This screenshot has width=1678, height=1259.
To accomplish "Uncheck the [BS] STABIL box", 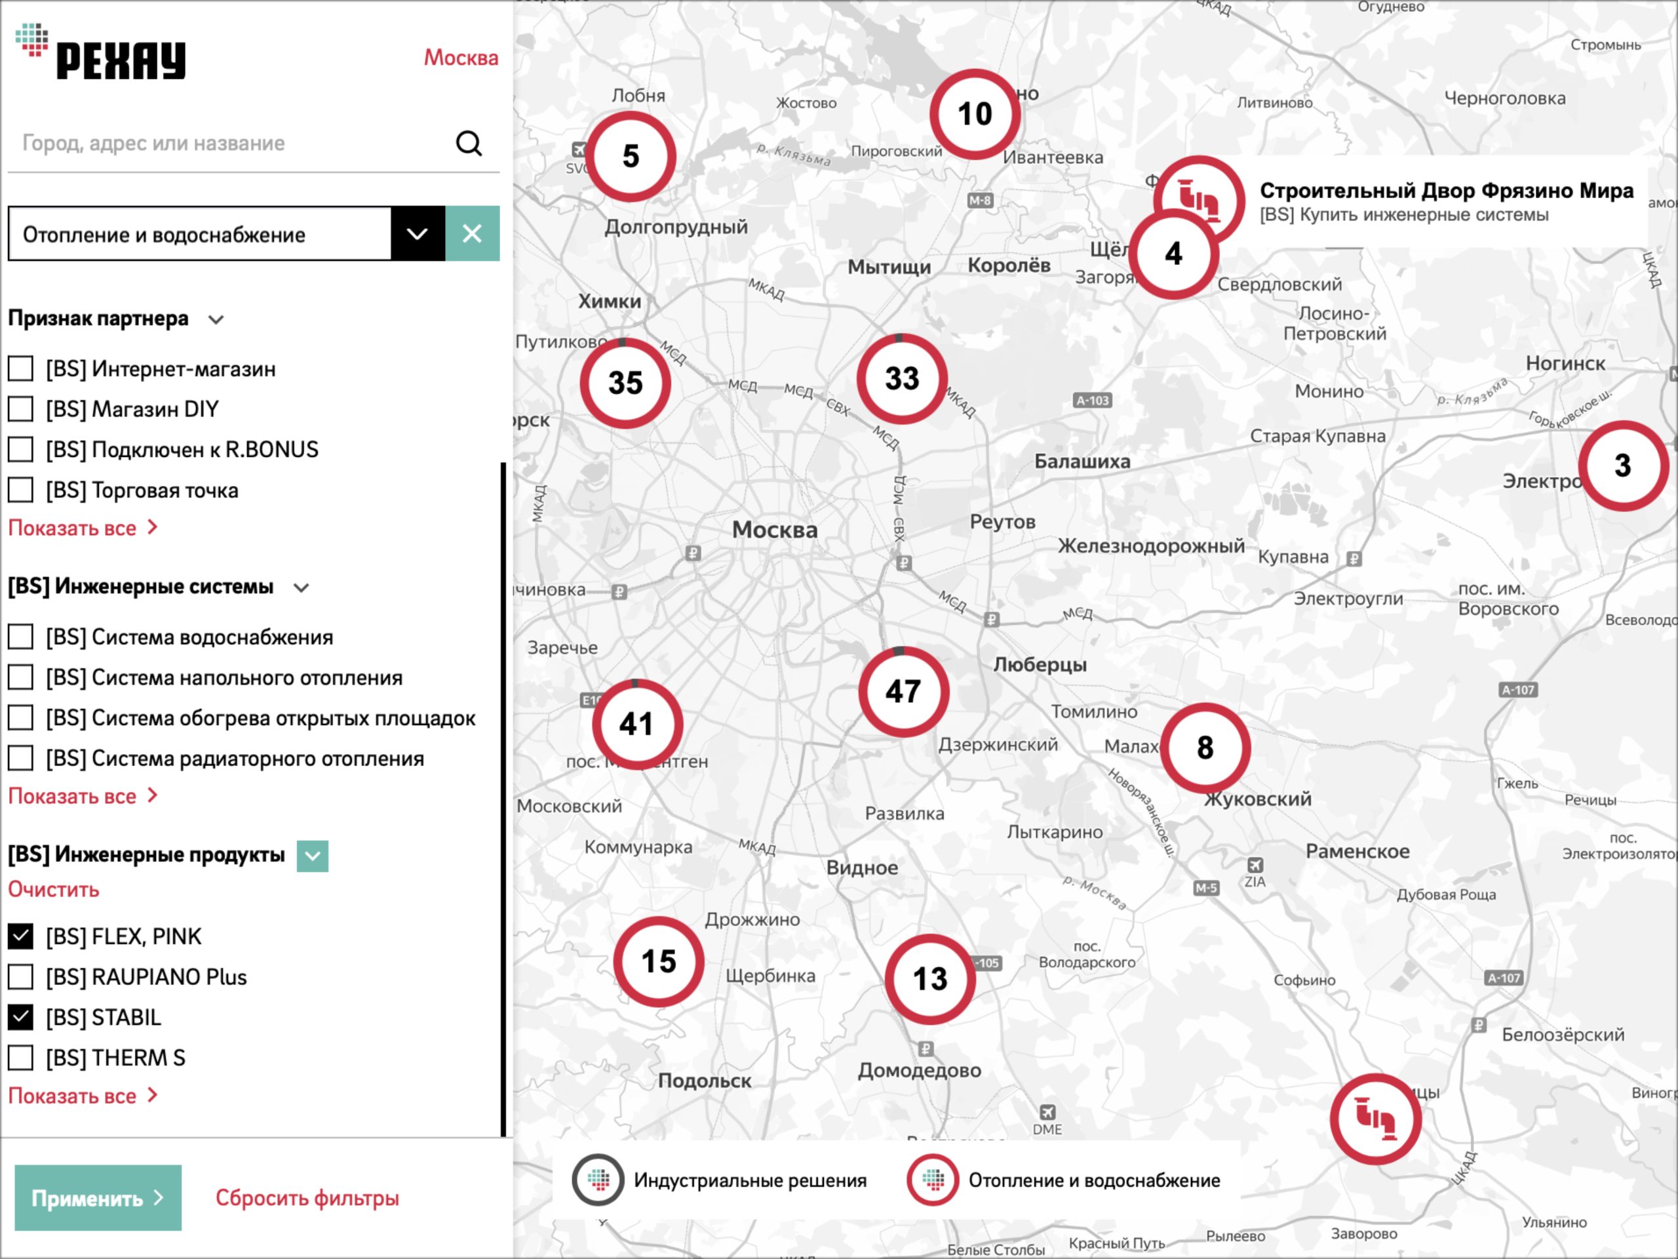I will pyautogui.click(x=20, y=1017).
